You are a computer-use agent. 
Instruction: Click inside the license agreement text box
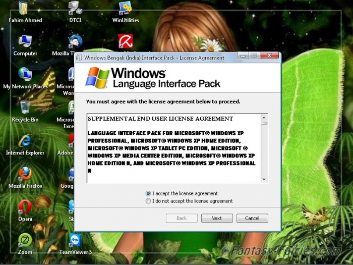click(x=174, y=148)
